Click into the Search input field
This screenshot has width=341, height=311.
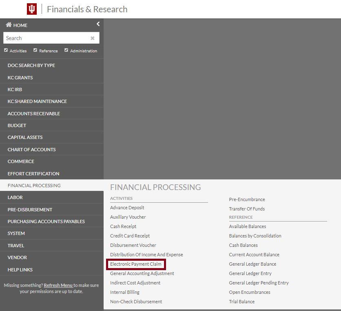45,38
